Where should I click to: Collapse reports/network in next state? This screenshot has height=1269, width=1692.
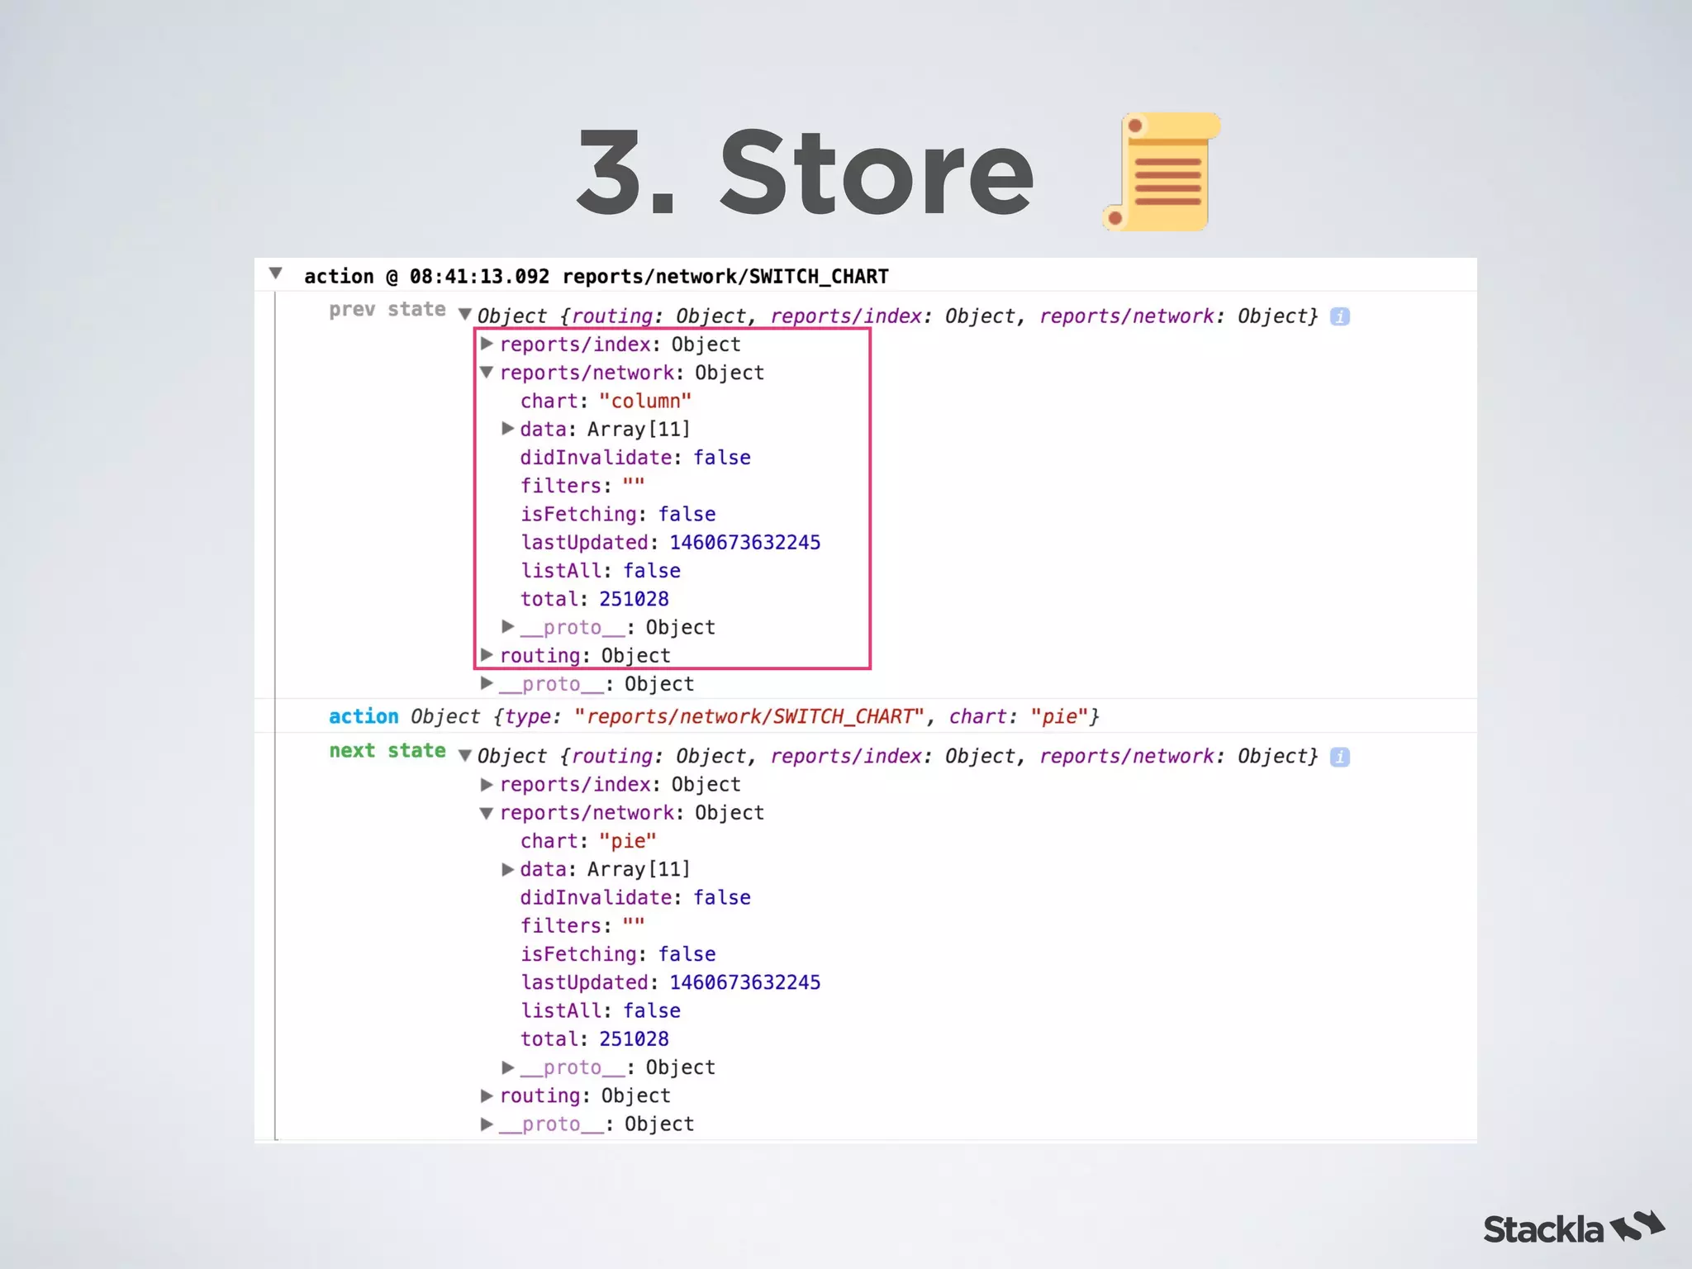(487, 813)
